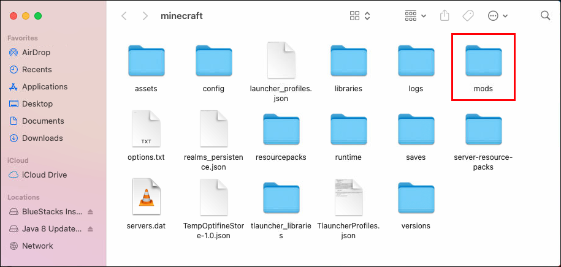This screenshot has width=561, height=267.
Task: Click the minecraft window title
Action: tap(181, 16)
